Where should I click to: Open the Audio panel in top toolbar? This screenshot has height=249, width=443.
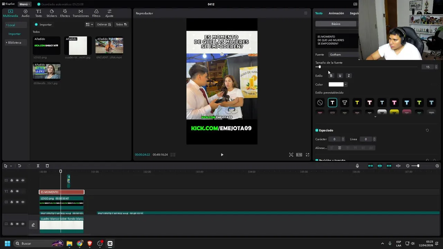26,13
